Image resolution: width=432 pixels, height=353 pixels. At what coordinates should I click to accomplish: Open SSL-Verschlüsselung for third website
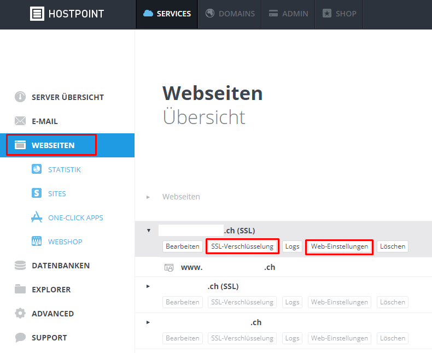click(242, 338)
